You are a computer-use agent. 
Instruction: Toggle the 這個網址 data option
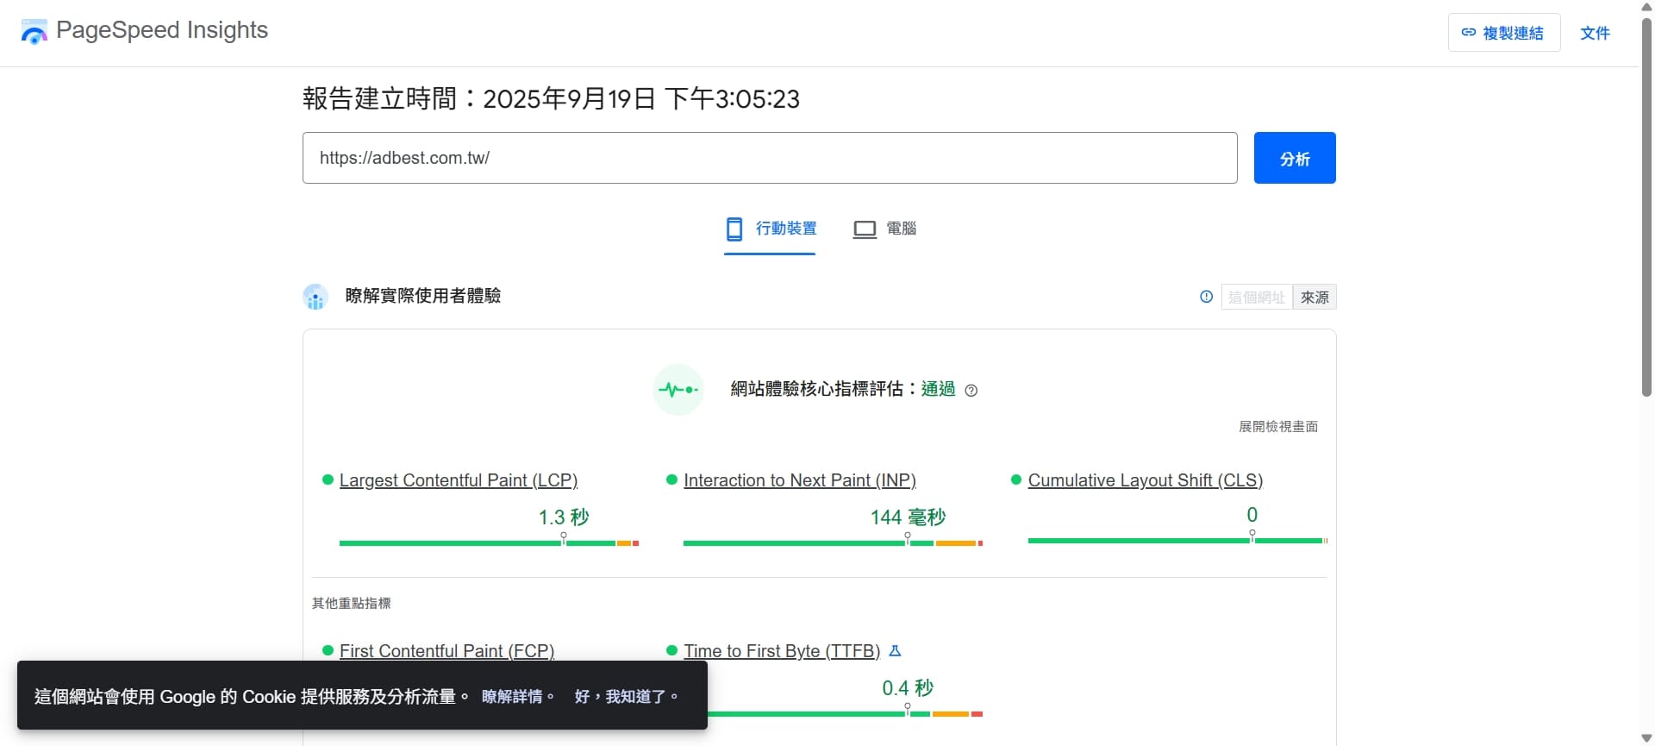[1257, 297]
